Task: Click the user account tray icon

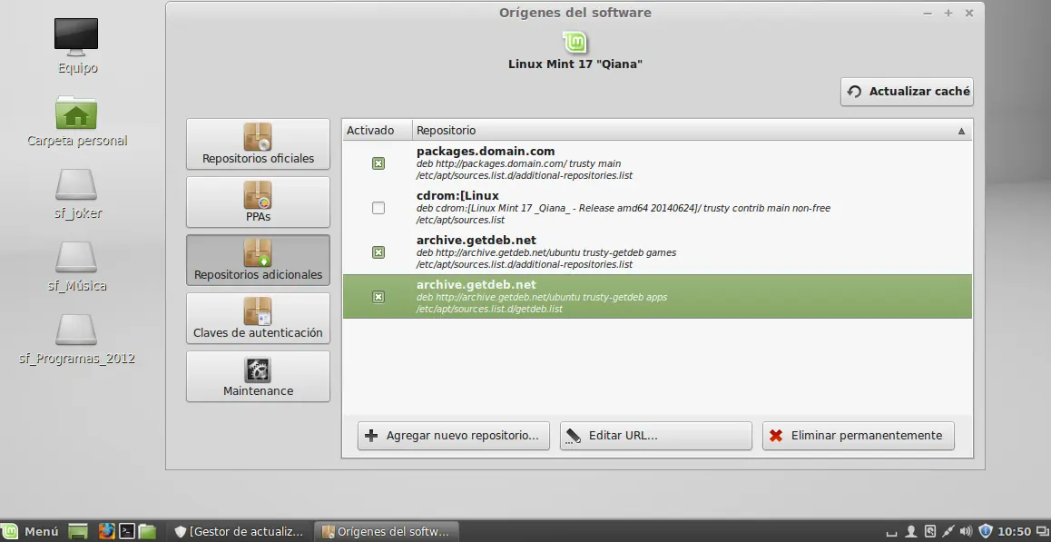Action: coord(910,532)
